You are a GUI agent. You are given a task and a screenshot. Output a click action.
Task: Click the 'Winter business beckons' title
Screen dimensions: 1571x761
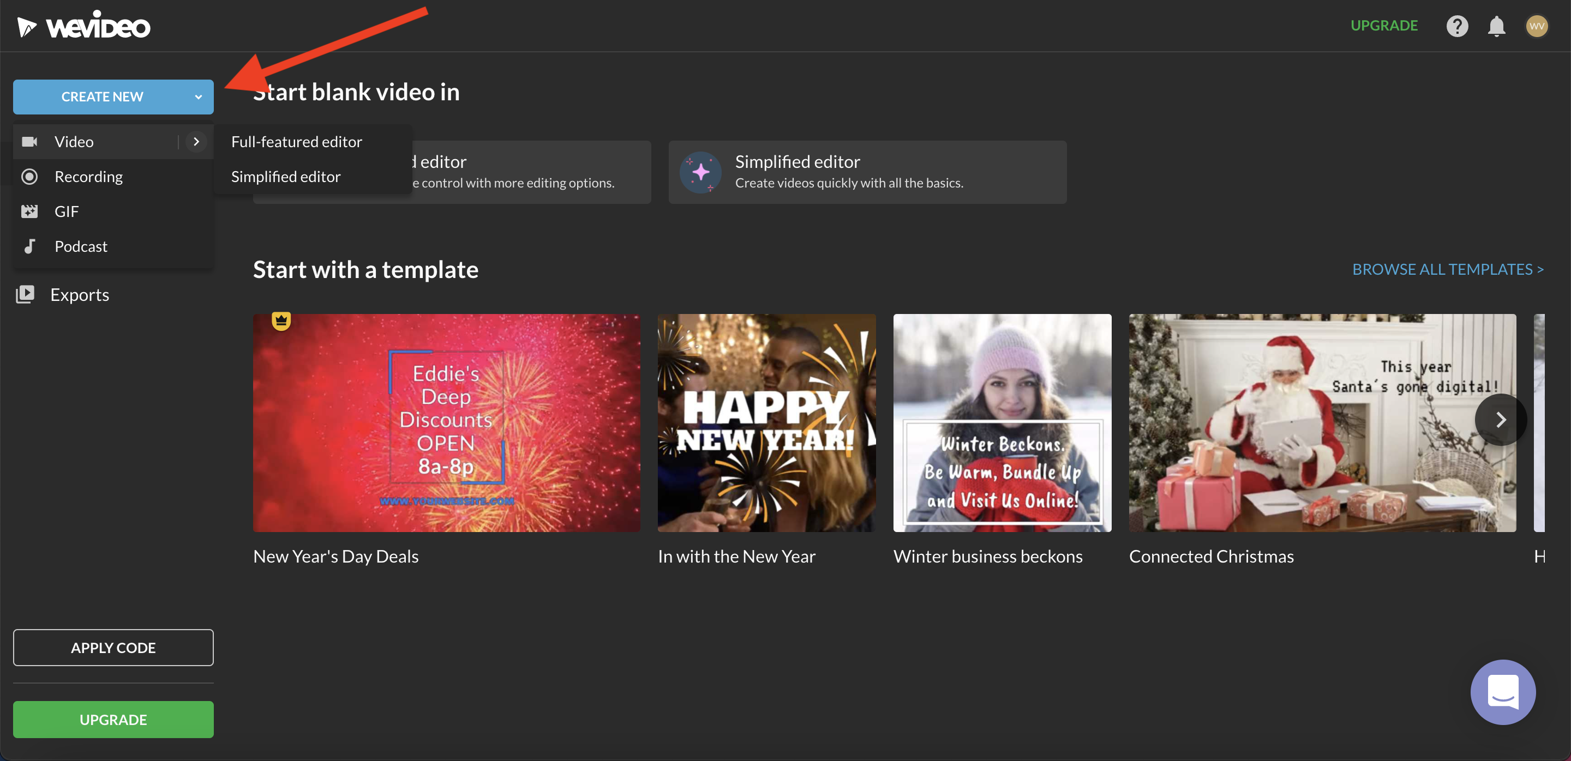pos(988,556)
